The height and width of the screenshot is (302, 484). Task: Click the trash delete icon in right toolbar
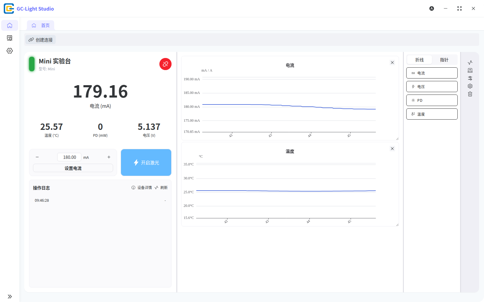(x=470, y=94)
